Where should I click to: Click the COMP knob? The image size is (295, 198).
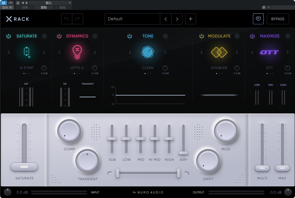click(69, 131)
